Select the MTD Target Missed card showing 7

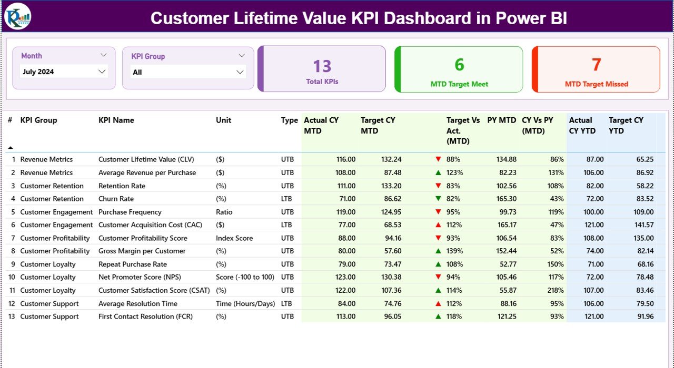pos(596,69)
